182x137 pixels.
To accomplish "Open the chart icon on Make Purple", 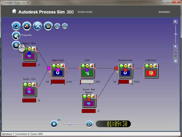I will (x=62, y=66).
